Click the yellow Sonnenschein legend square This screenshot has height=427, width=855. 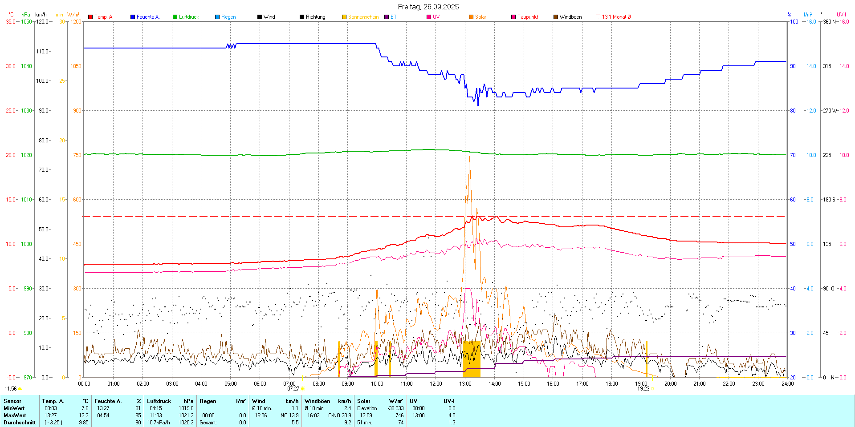point(344,17)
